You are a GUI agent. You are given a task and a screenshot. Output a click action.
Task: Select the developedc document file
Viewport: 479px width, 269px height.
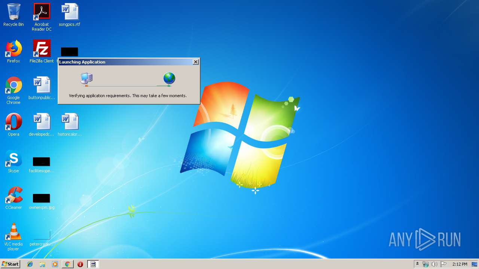coord(42,125)
